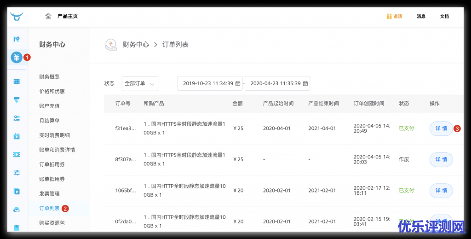Click 详情 button for order 1065bf
The height and width of the screenshot is (239, 471).
[441, 190]
